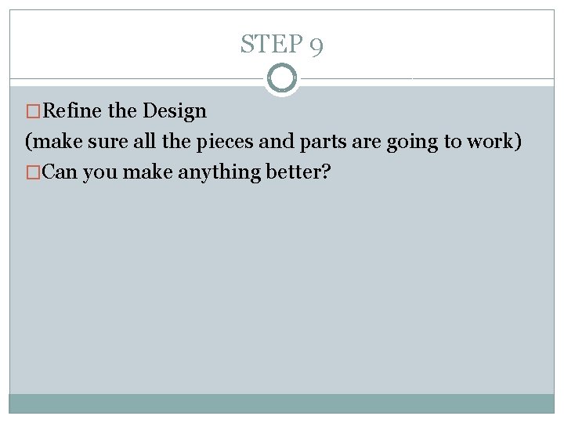Select the 'STEP 9' slide title
564x423 pixels.
282,45
